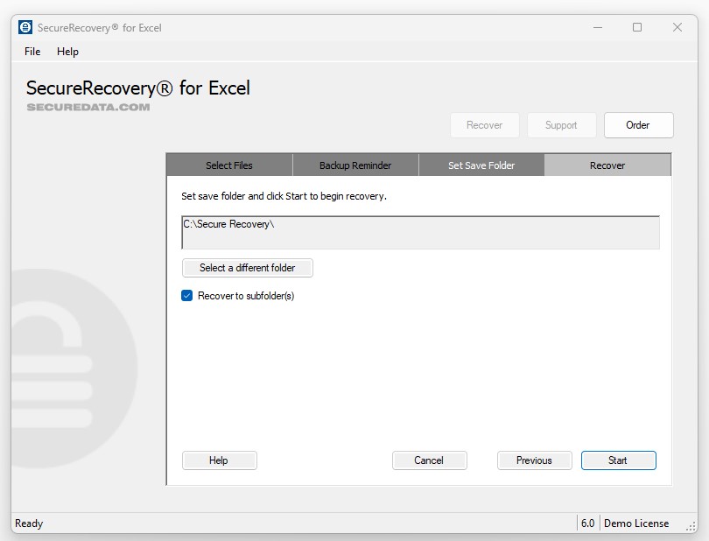Toggle the Recover to subfolder(s) checkbox
Screen dimensions: 709x541
[186, 296]
